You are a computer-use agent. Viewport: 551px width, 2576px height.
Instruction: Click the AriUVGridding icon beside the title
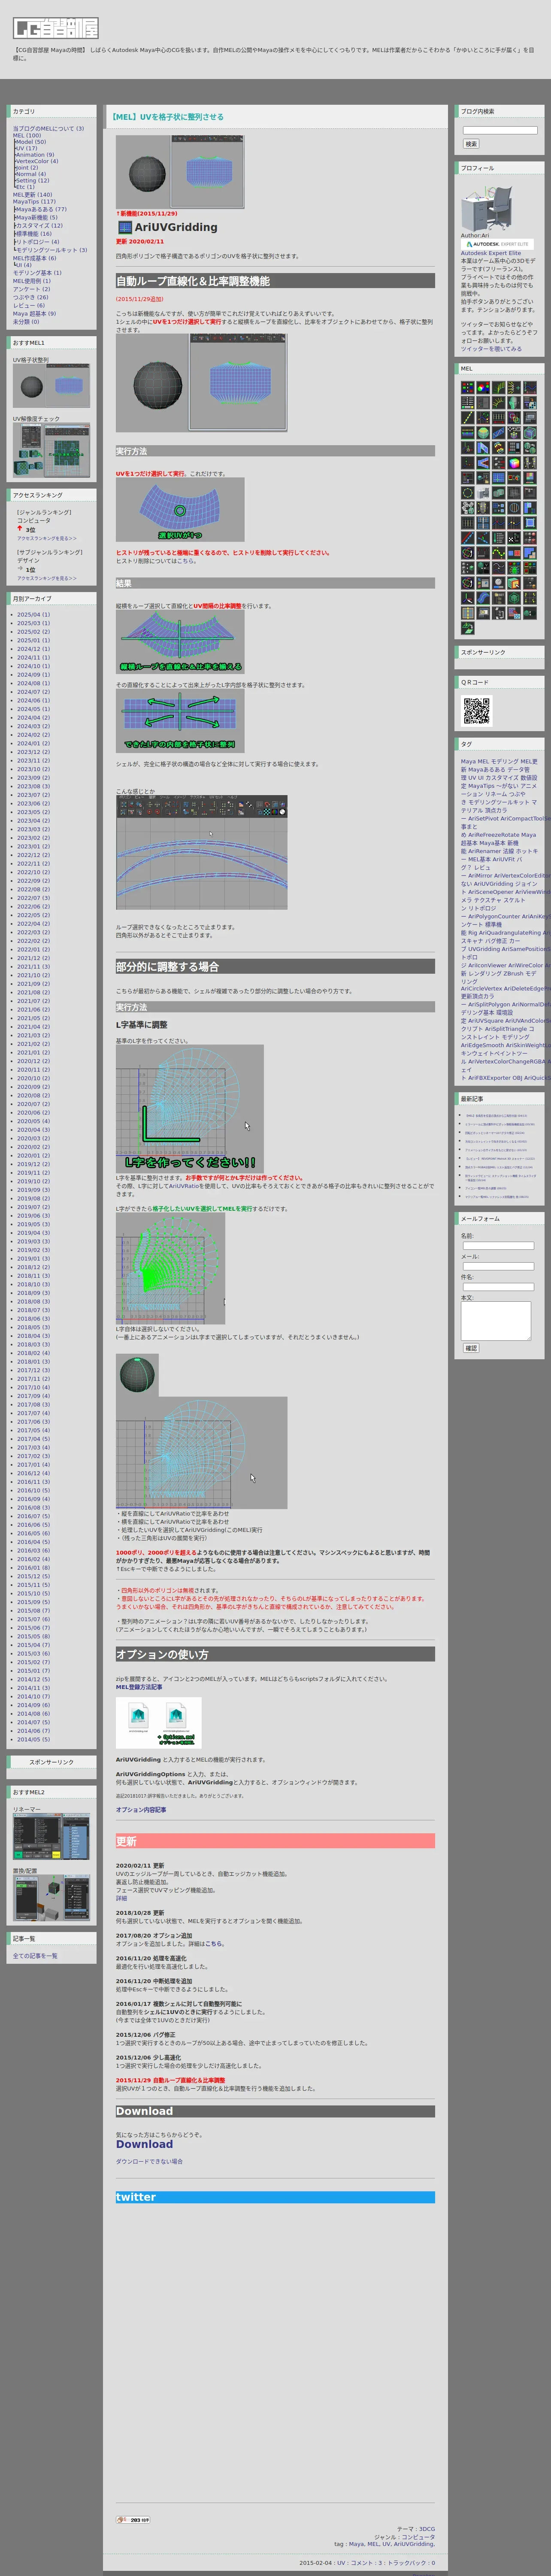coord(125,227)
